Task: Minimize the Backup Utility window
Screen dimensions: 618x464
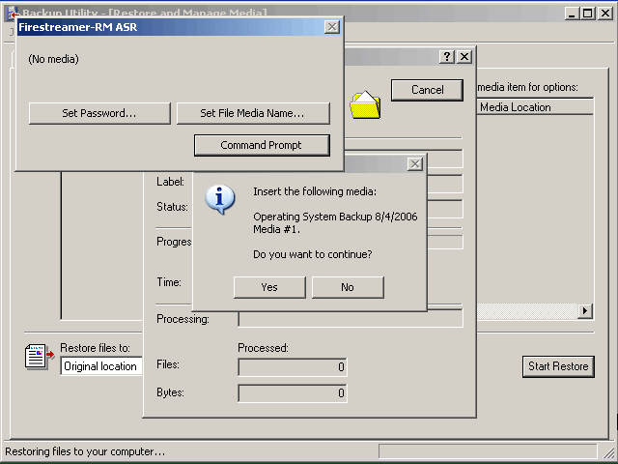Action: [x=572, y=13]
